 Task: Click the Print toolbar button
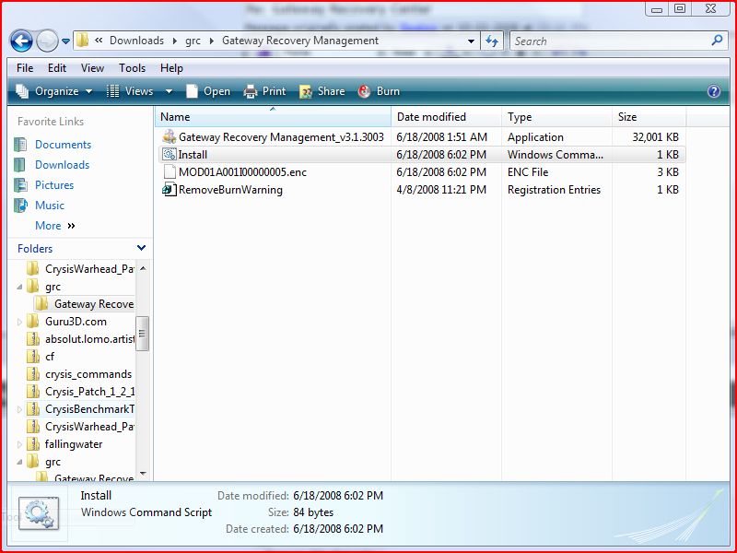[264, 91]
